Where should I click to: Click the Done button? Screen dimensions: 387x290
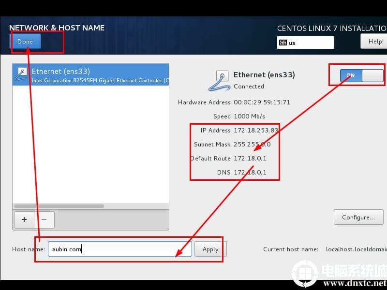[x=25, y=41]
